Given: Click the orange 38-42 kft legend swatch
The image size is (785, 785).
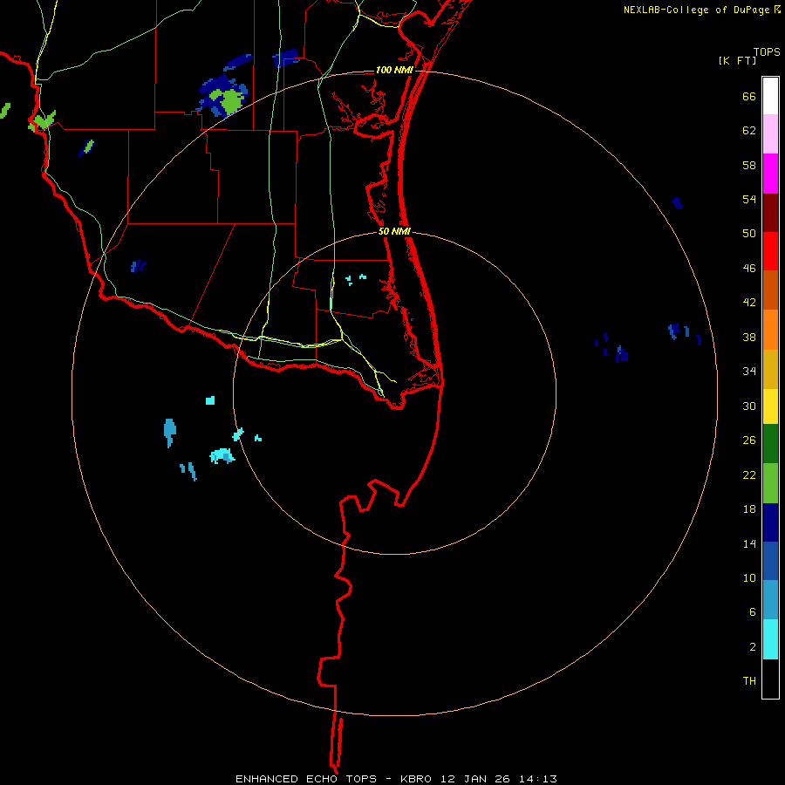Looking at the screenshot, I should (x=770, y=330).
